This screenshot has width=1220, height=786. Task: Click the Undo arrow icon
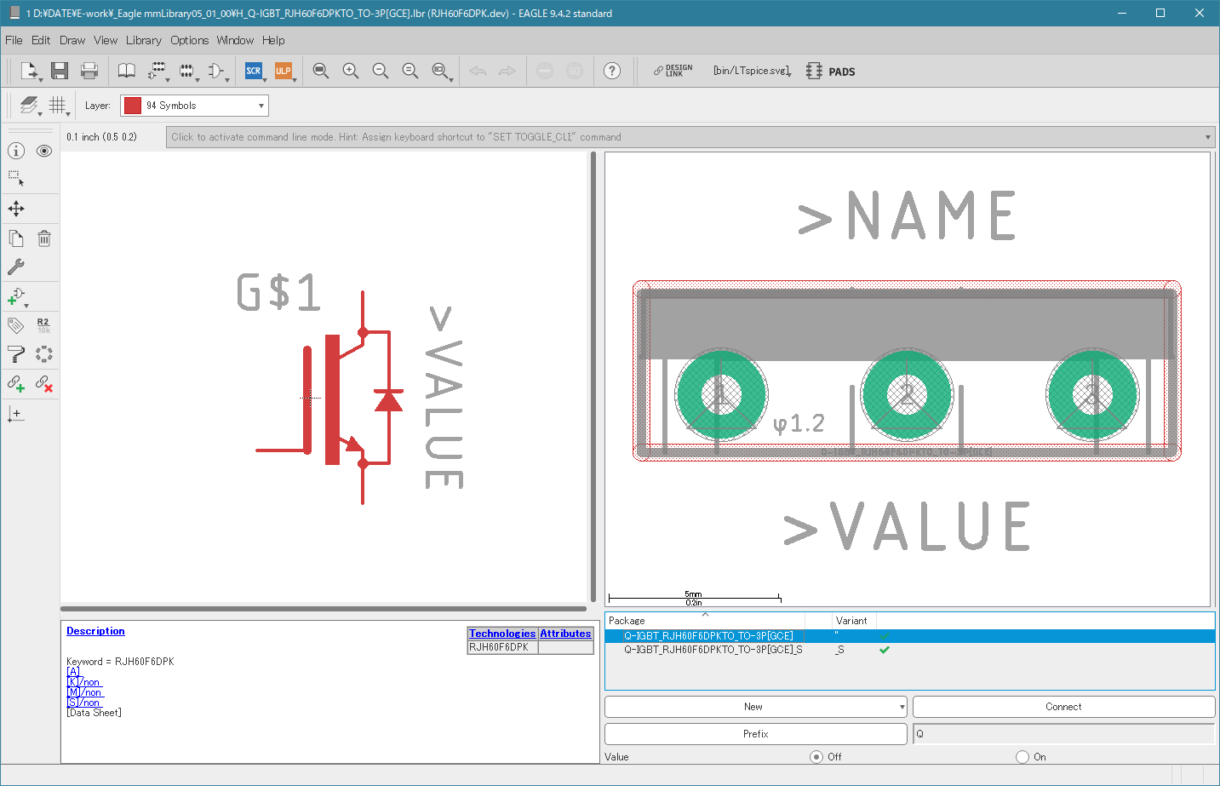(478, 71)
